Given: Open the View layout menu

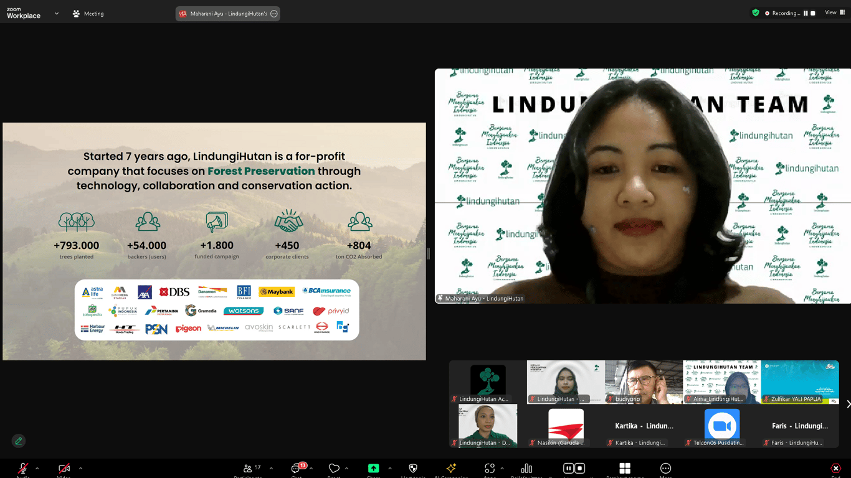Looking at the screenshot, I should pyautogui.click(x=834, y=12).
